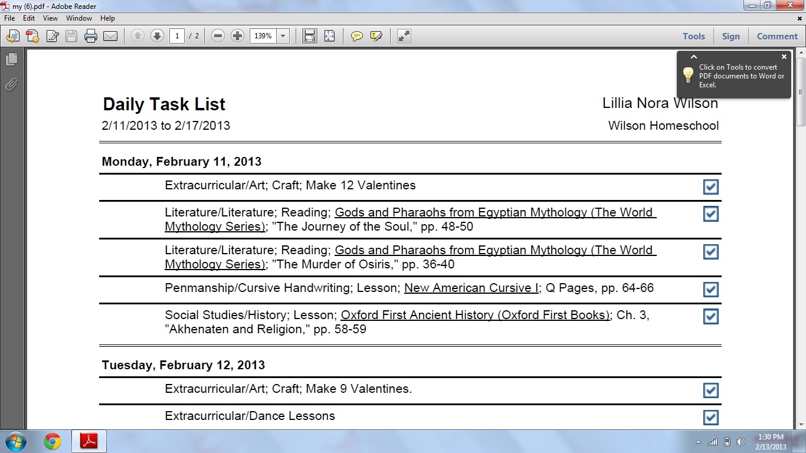This screenshot has width=806, height=453.
Task: Click the page number input field
Action: 177,37
